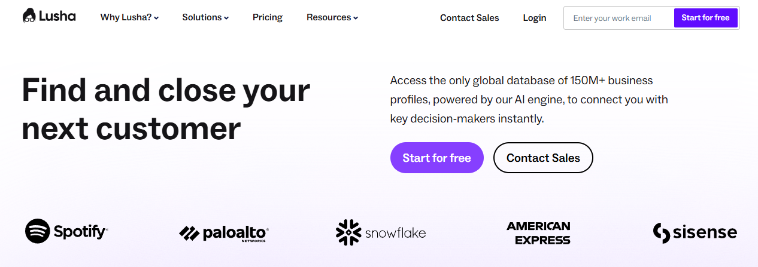This screenshot has width=758, height=267.
Task: Click the Spotify logo
Action: click(x=66, y=231)
